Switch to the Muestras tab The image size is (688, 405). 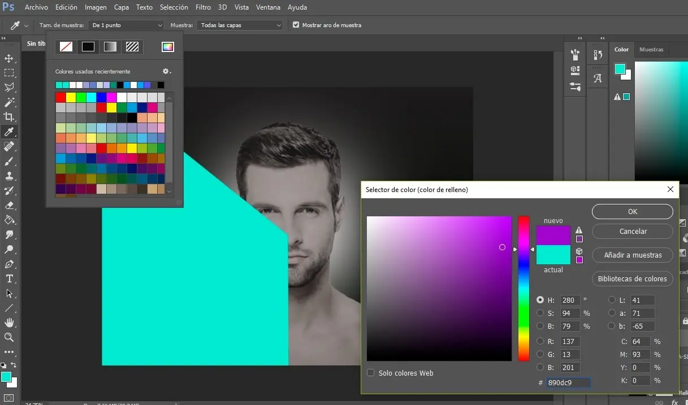pyautogui.click(x=651, y=50)
